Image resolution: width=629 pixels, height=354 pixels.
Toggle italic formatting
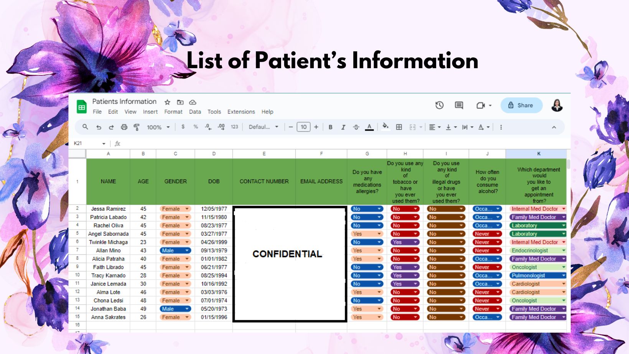pos(343,127)
